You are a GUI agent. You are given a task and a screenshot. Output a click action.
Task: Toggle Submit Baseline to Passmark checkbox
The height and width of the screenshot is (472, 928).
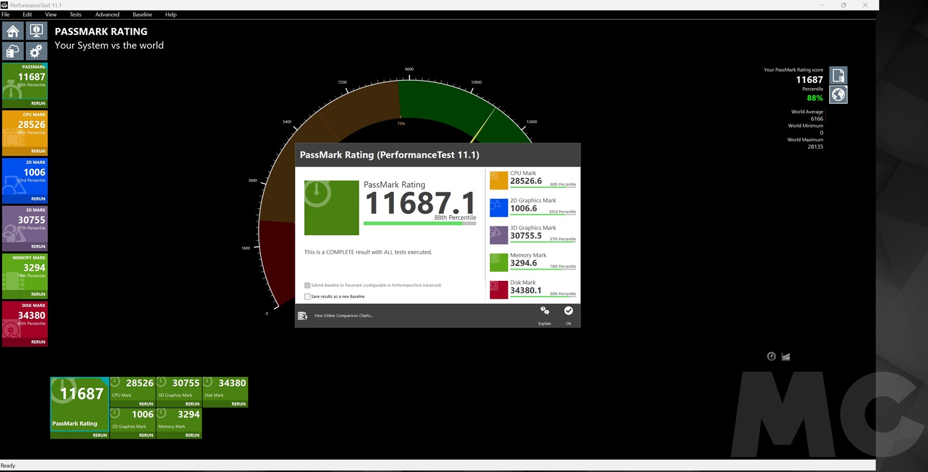click(307, 285)
